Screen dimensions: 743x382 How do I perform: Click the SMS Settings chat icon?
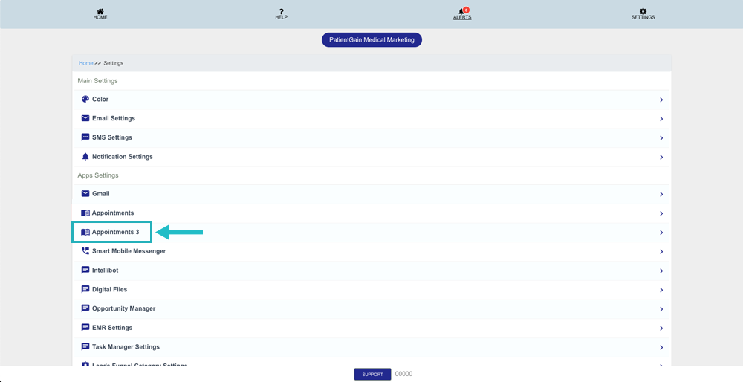point(85,137)
